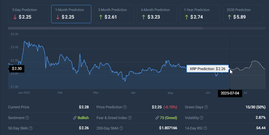Screen dimensions: 269x135
Task: Click the 50-Day SMA help icon
Action: coord(31,128)
